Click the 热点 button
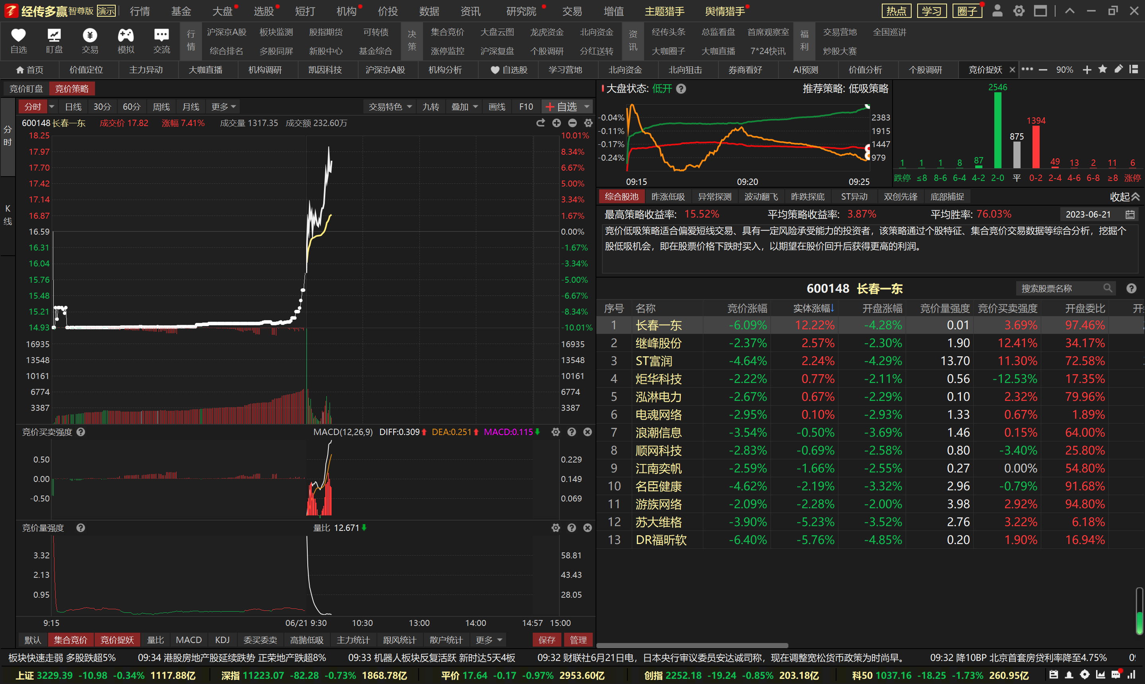The image size is (1145, 684). 896,11
